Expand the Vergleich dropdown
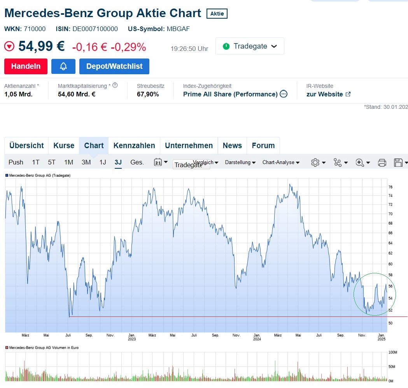 click(x=205, y=162)
